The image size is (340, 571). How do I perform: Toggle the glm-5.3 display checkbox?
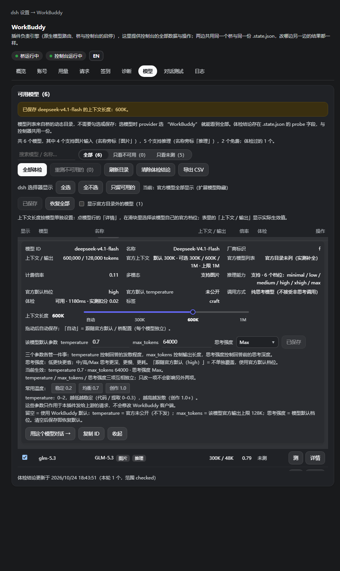pyautogui.click(x=25, y=457)
